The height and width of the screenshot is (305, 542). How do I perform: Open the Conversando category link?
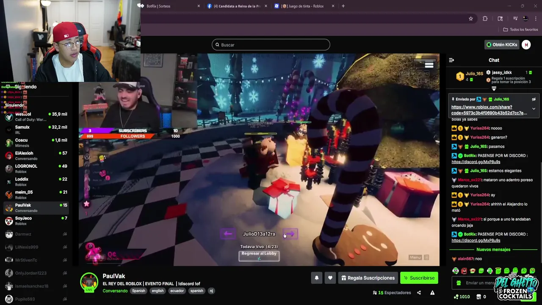pyautogui.click(x=115, y=291)
